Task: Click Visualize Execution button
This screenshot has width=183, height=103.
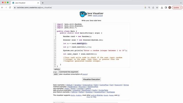Action: click(x=91, y=80)
